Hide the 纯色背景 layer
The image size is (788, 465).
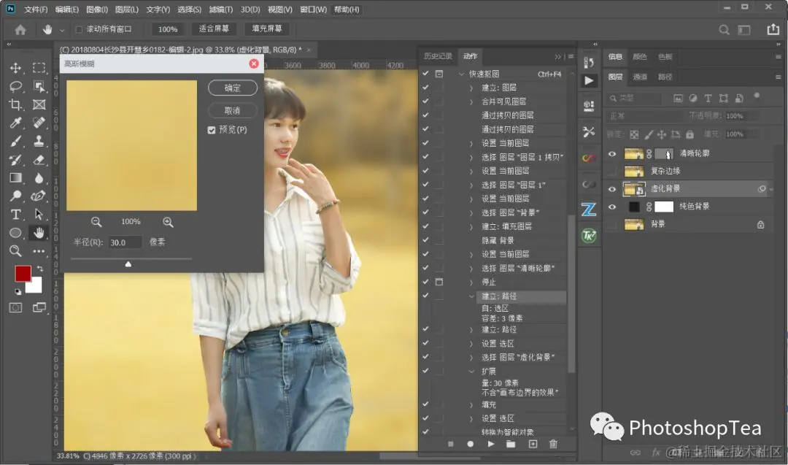tap(612, 207)
